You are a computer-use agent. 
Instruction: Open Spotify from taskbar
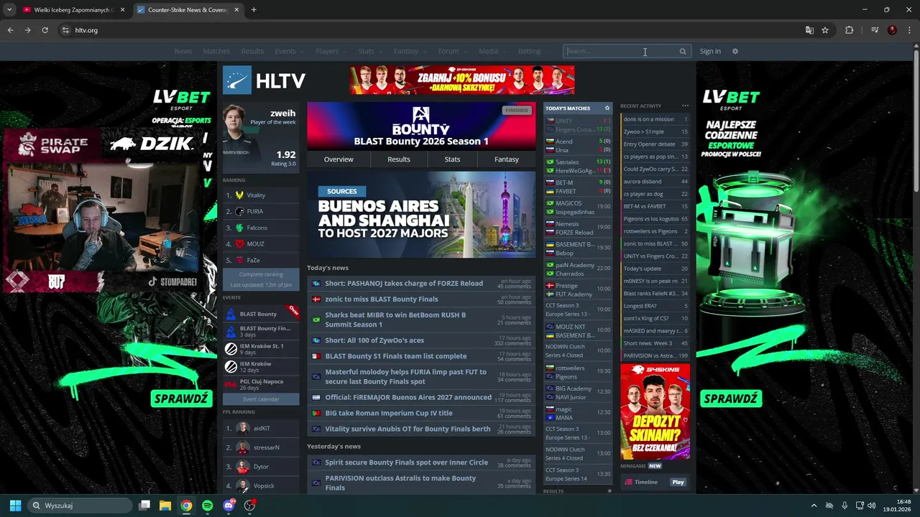pos(207,506)
